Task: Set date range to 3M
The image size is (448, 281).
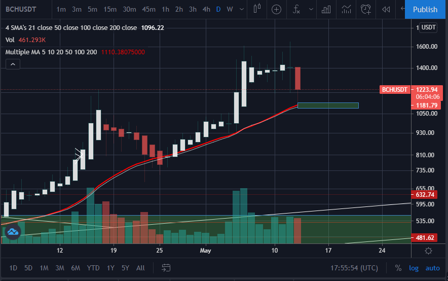Action: coord(60,268)
